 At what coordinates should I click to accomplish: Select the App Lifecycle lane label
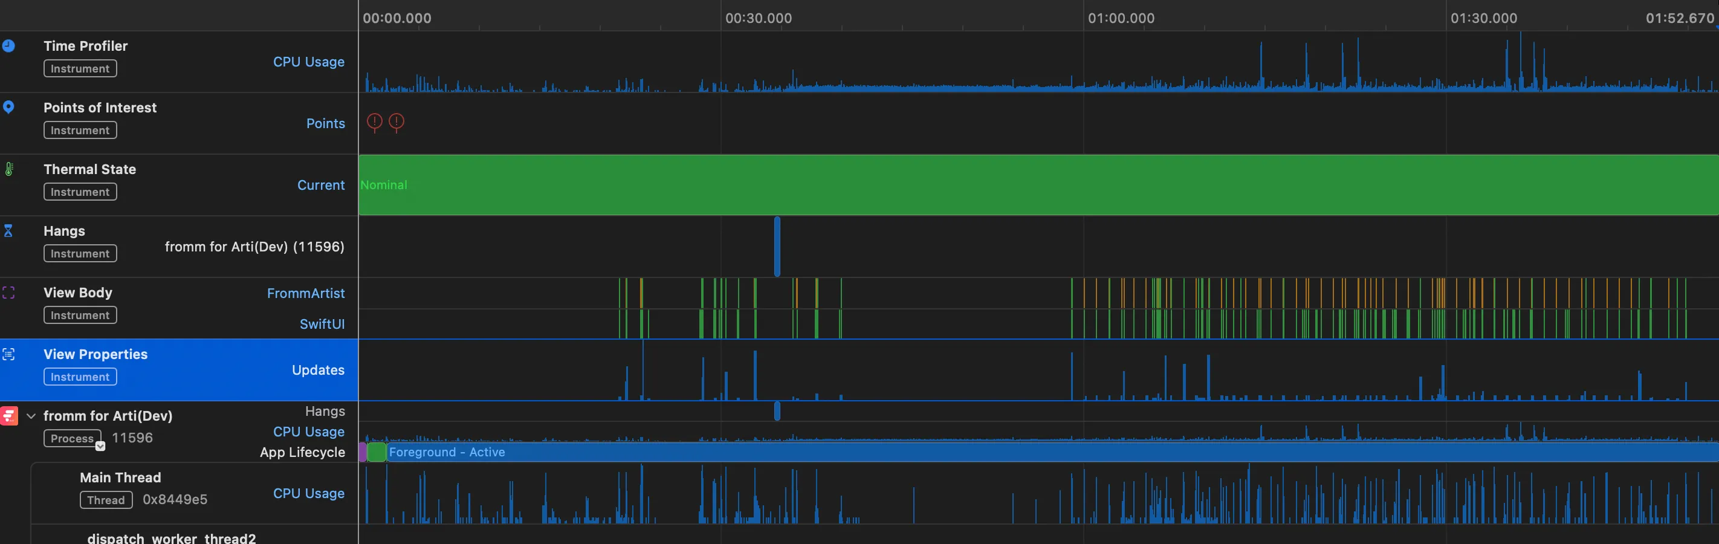[302, 453]
